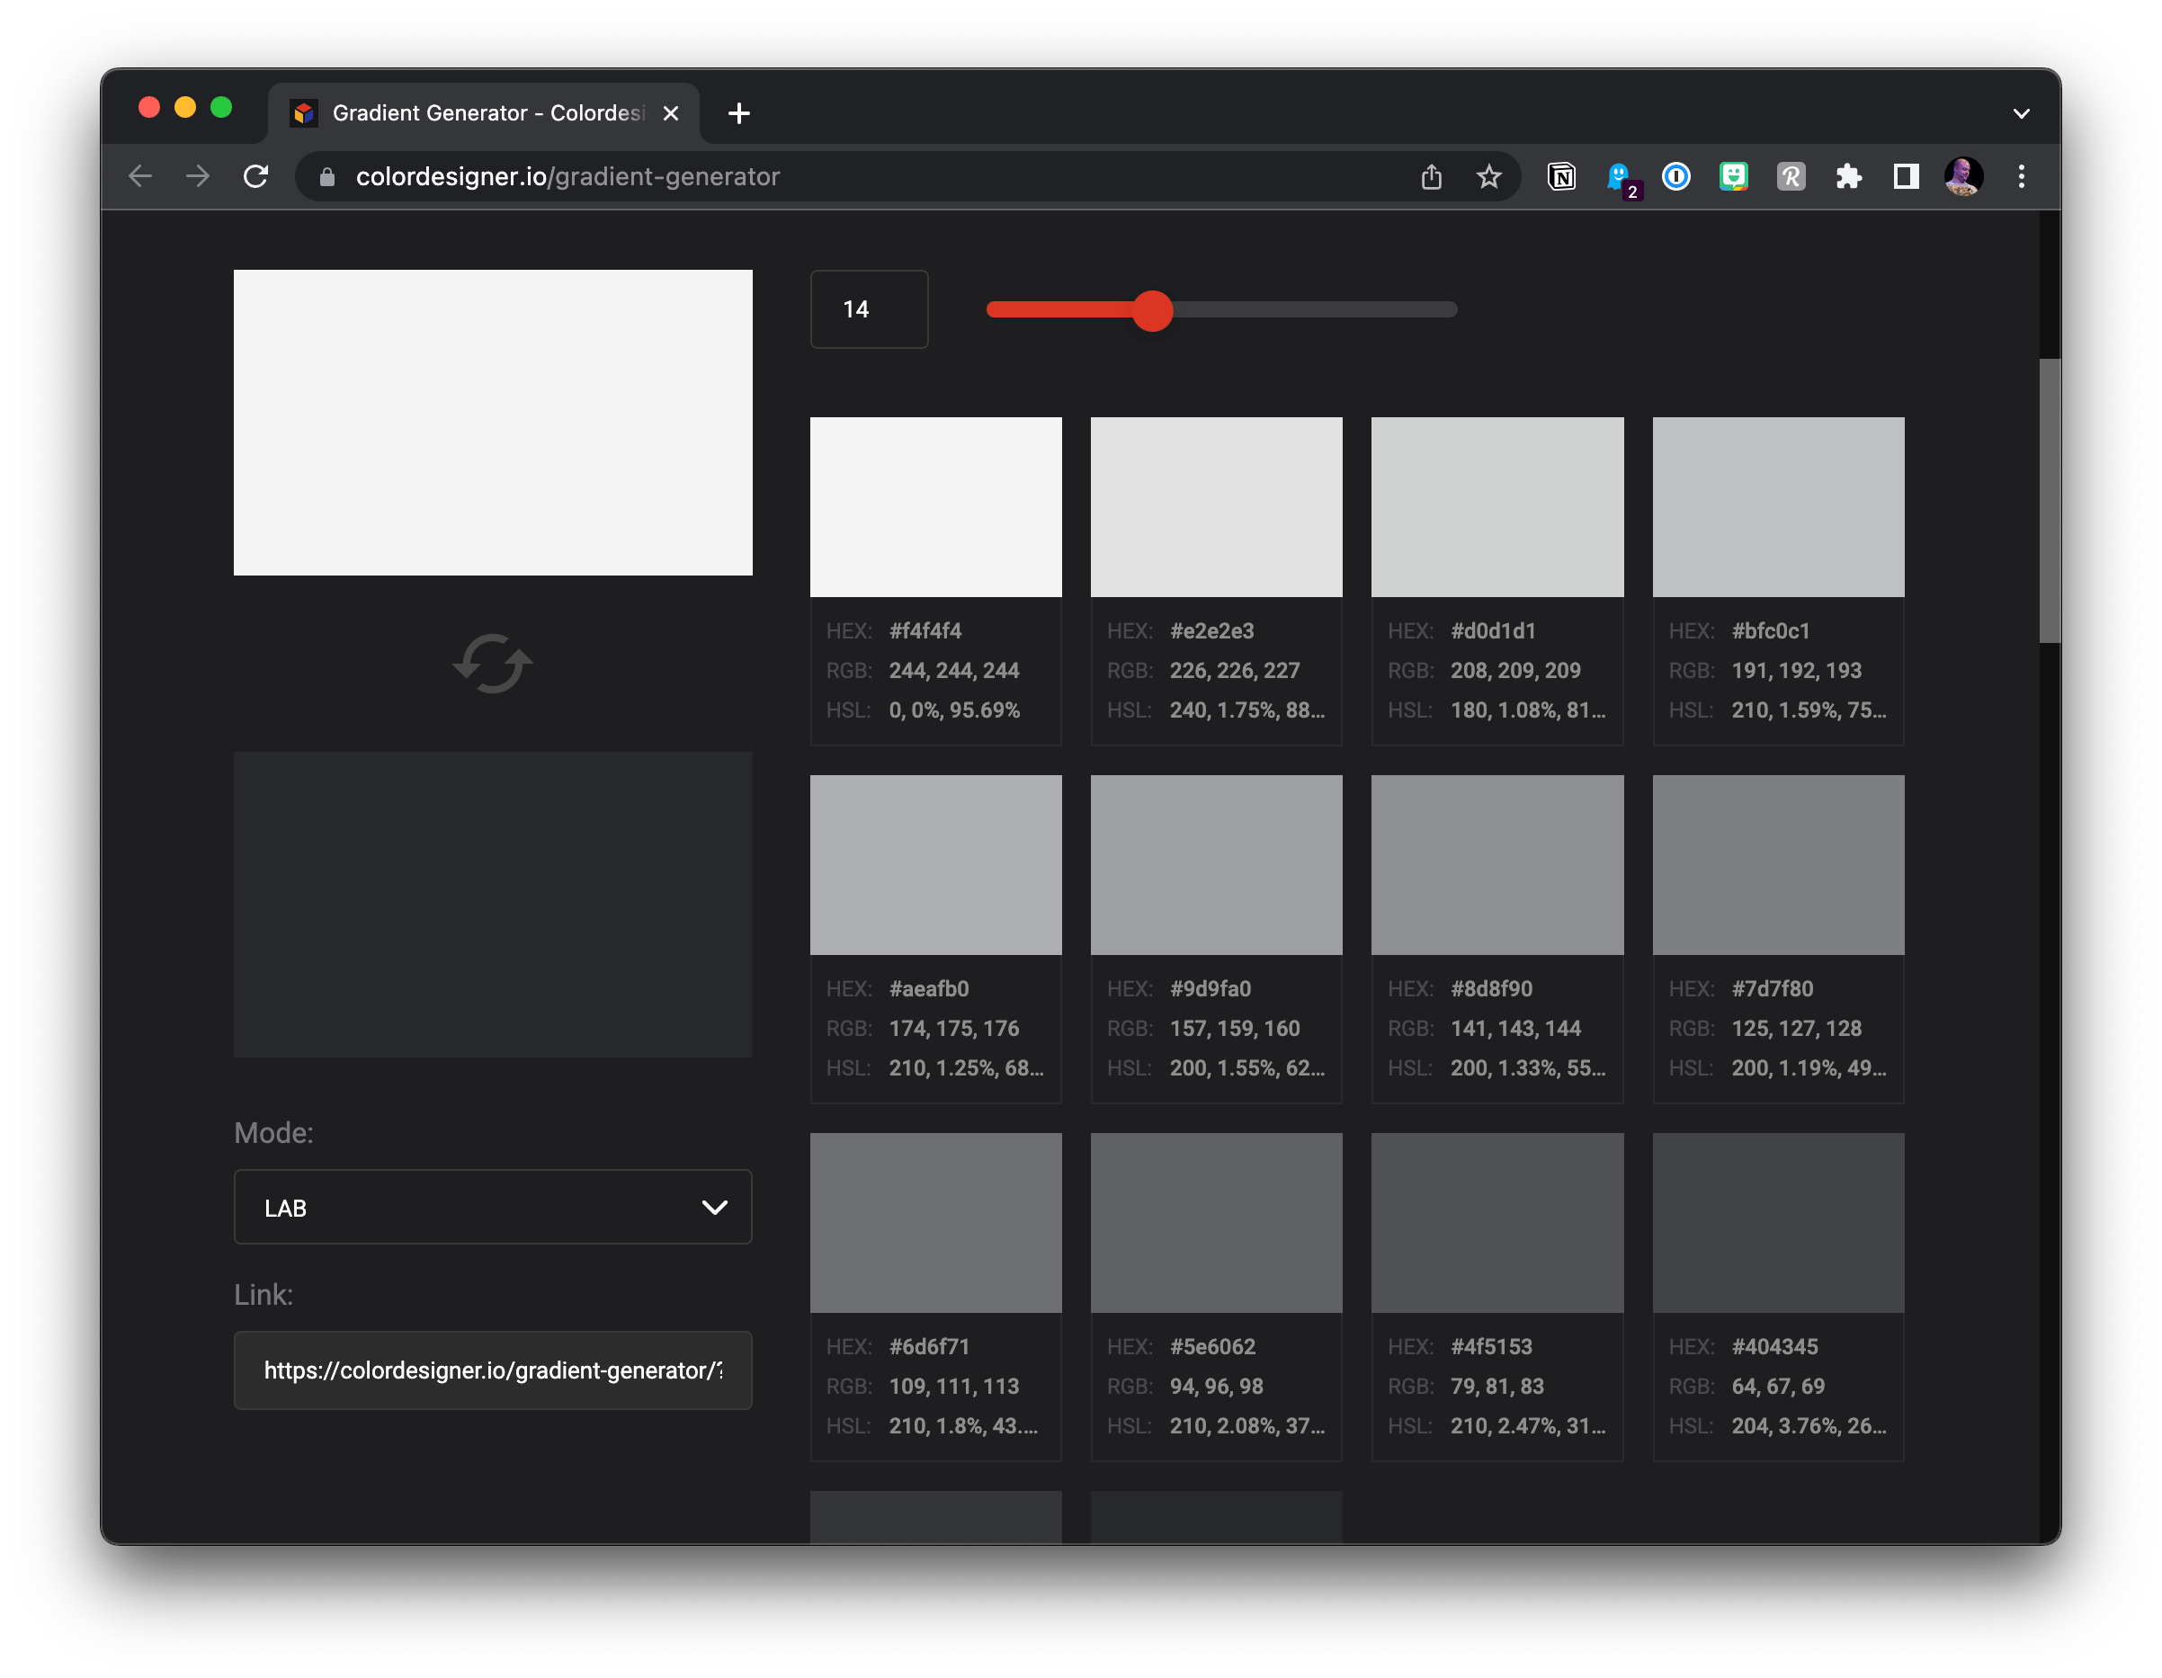Click the red steps slider handle
This screenshot has width=2162, height=1678.
[x=1152, y=311]
